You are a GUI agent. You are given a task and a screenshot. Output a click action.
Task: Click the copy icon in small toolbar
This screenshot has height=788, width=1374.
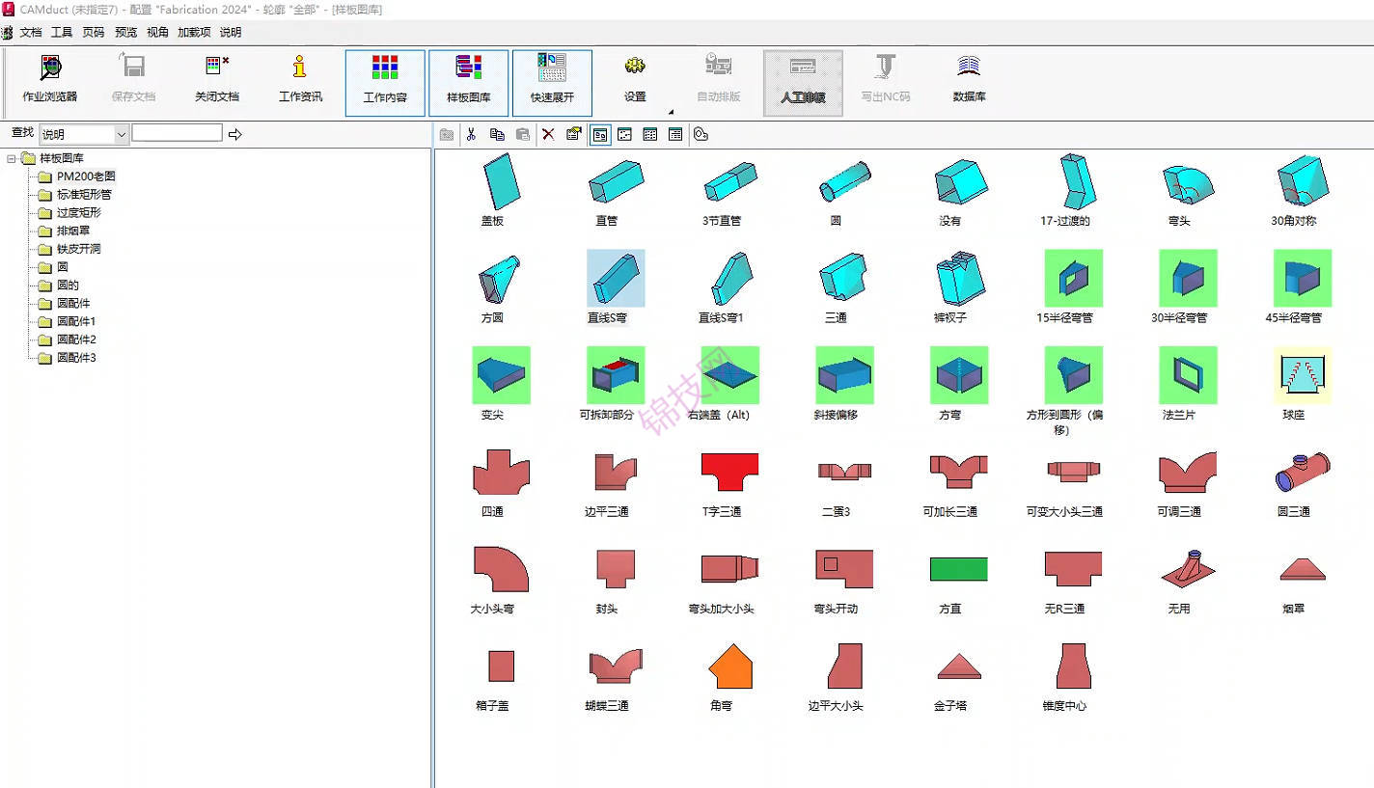click(x=497, y=134)
